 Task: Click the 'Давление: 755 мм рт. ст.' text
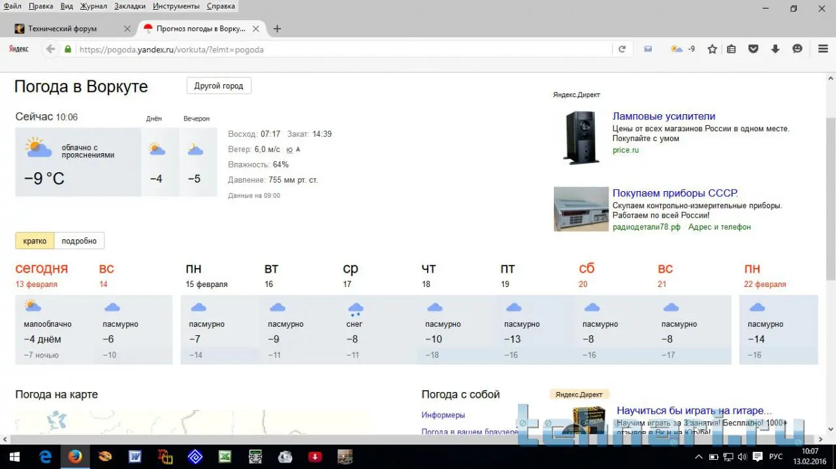tap(273, 180)
